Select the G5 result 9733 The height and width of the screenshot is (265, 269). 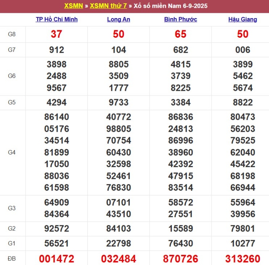[x=118, y=103]
